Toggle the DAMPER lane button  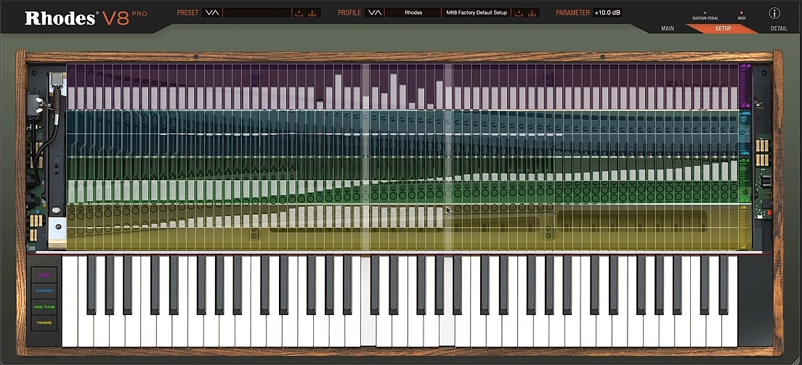[44, 291]
